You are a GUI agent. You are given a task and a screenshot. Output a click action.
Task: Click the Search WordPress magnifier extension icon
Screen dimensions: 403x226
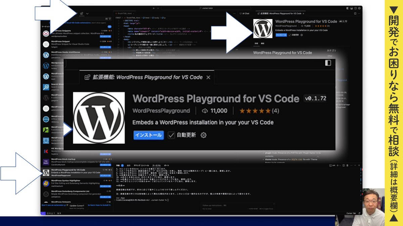[46, 87]
